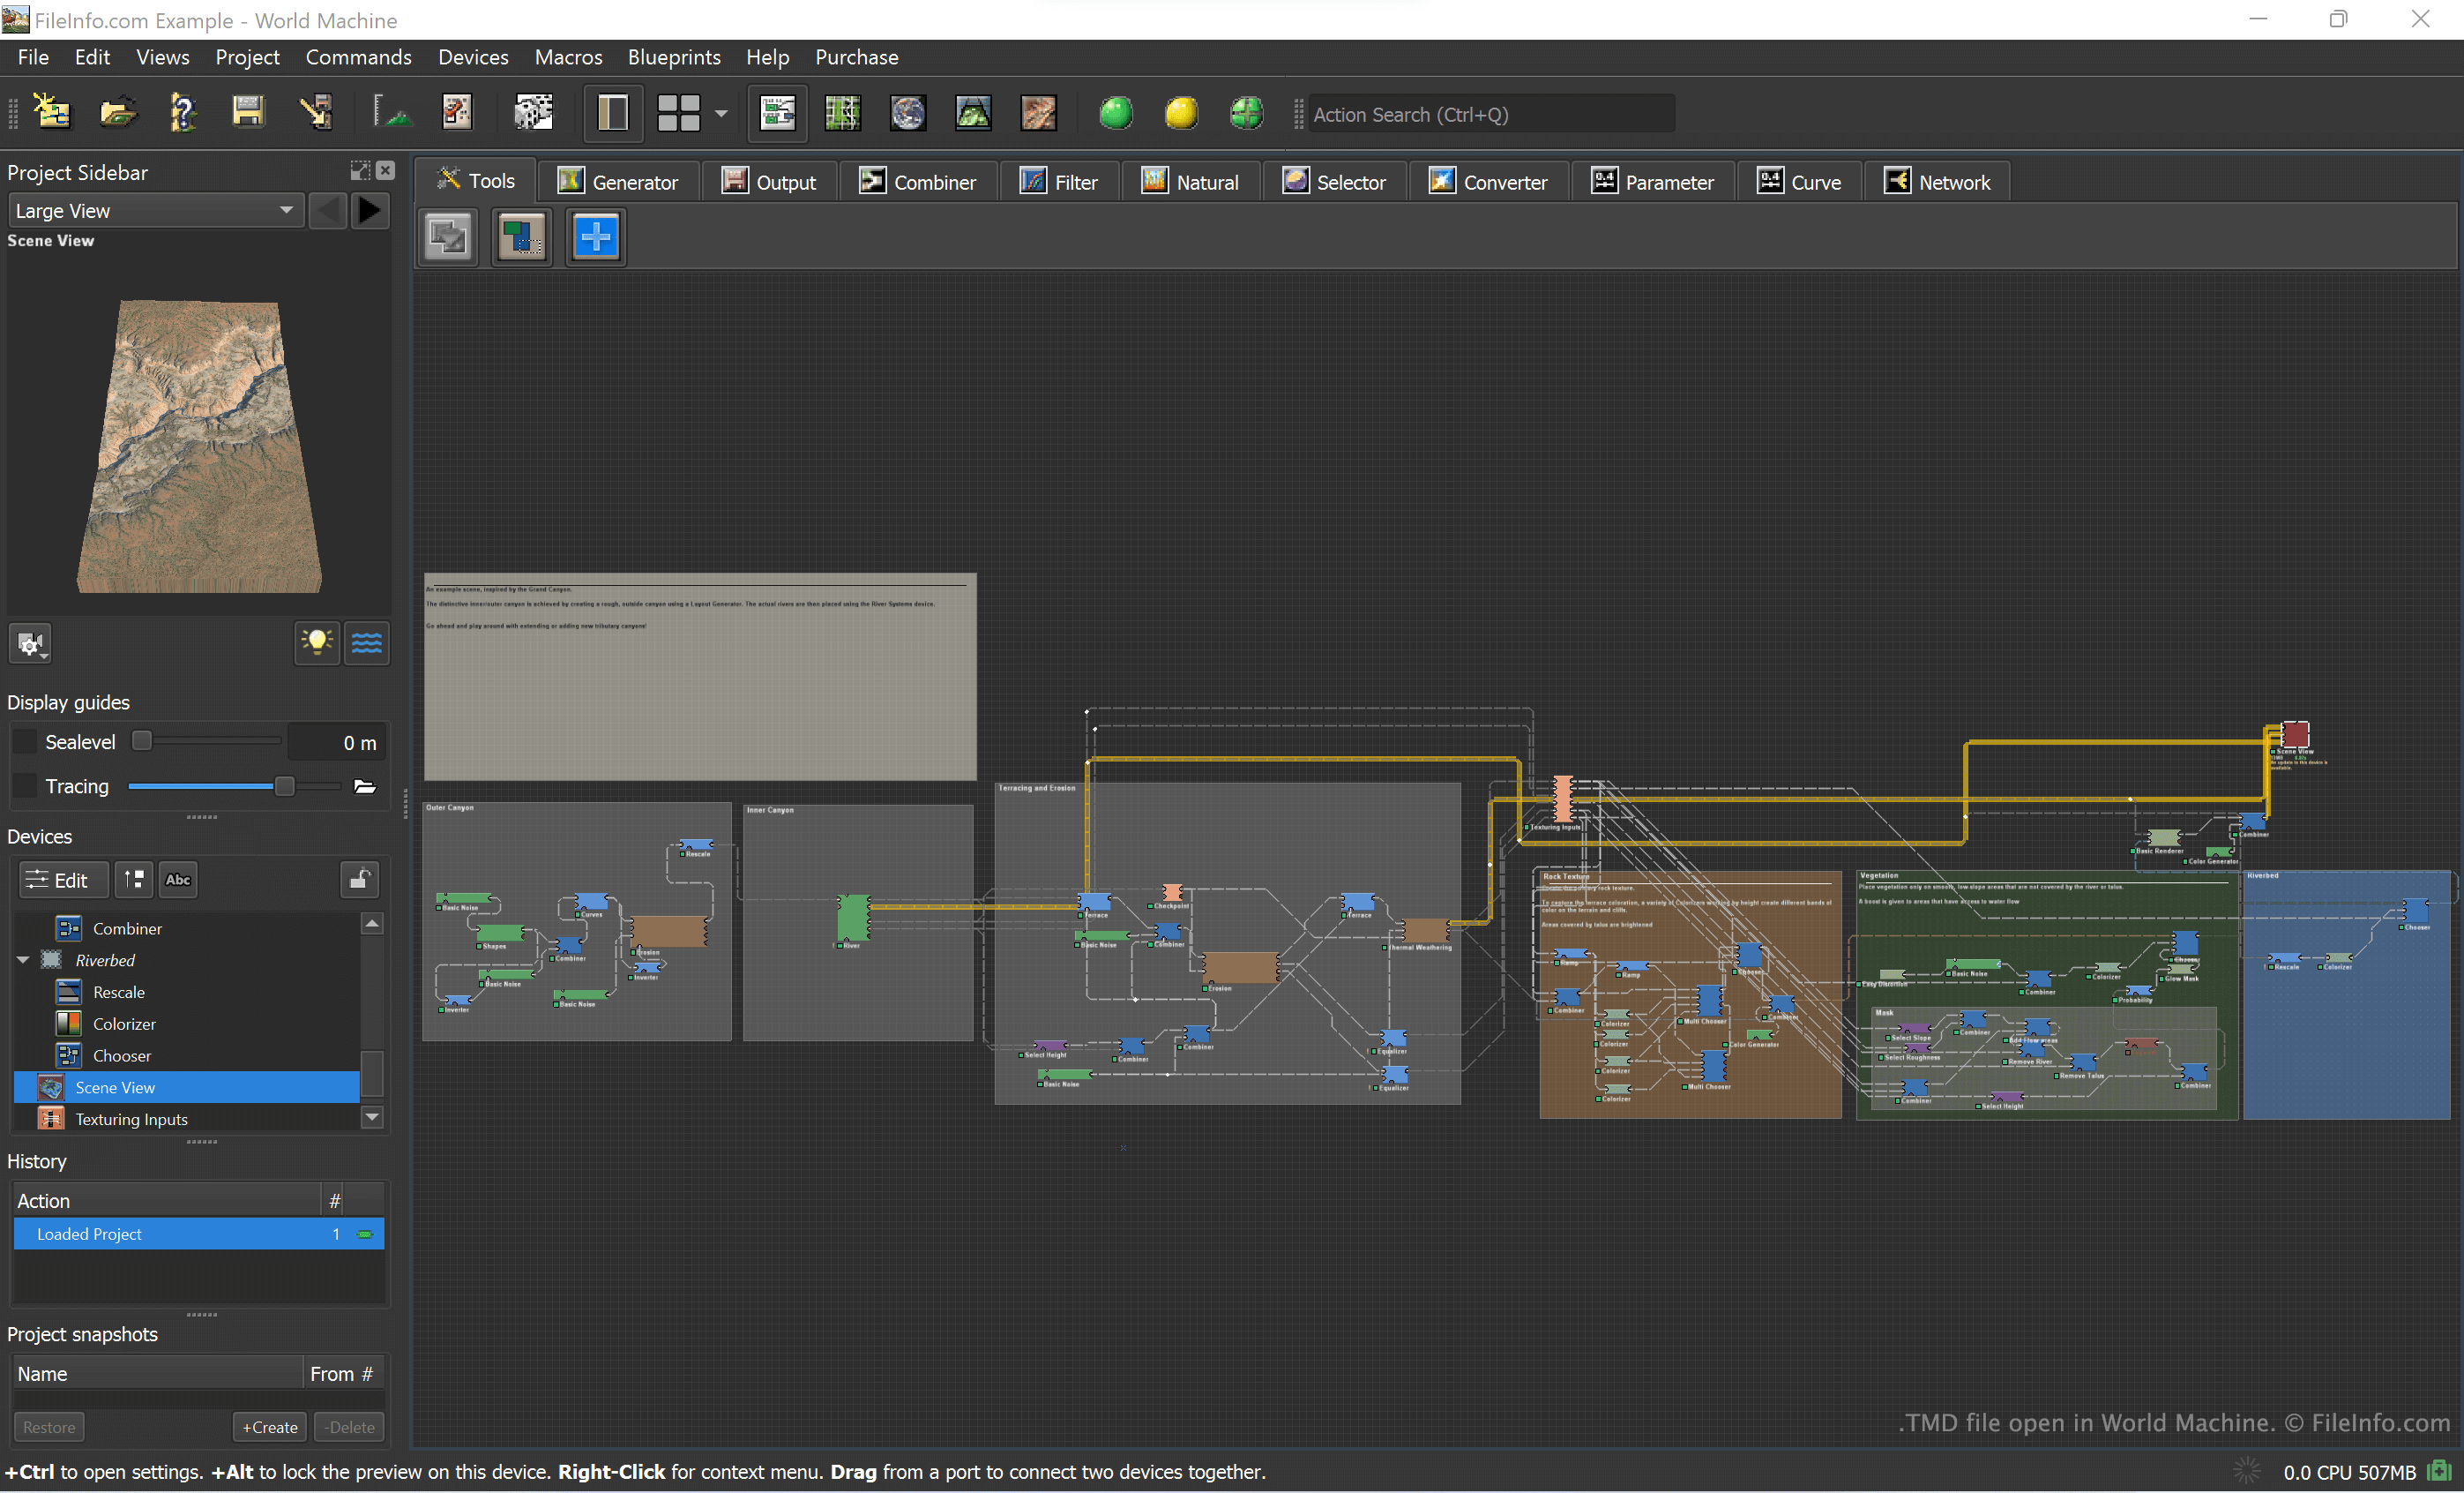The width and height of the screenshot is (2464, 1493).
Task: Open the Macros menu
Action: (x=568, y=57)
